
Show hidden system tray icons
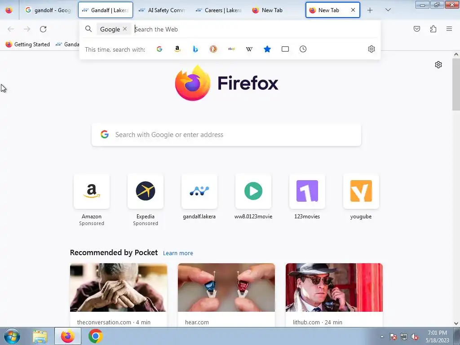point(382,336)
